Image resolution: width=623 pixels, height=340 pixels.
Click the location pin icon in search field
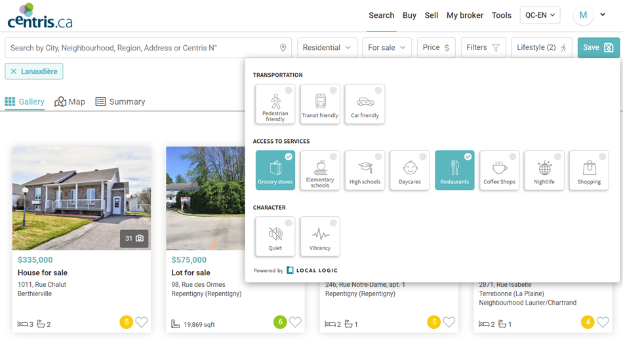pyautogui.click(x=283, y=48)
